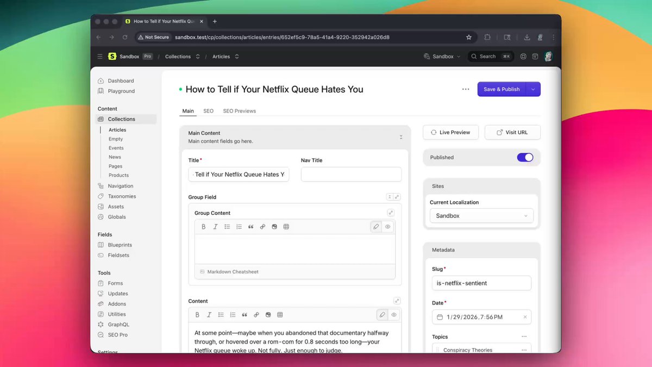The width and height of the screenshot is (652, 367).
Task: Insert link in Group Content editor
Action: 262,227
